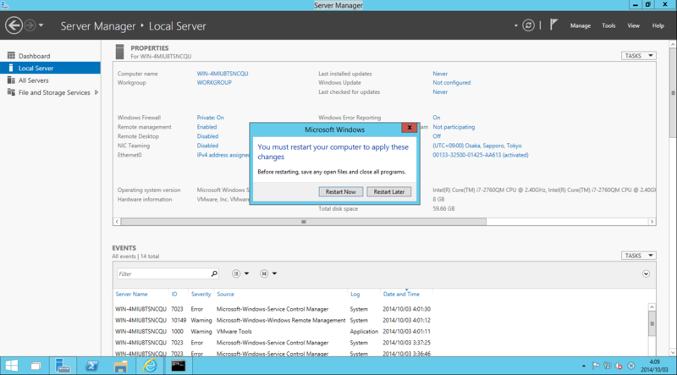Click the Not participating link
677x375 pixels.
pyautogui.click(x=454, y=127)
